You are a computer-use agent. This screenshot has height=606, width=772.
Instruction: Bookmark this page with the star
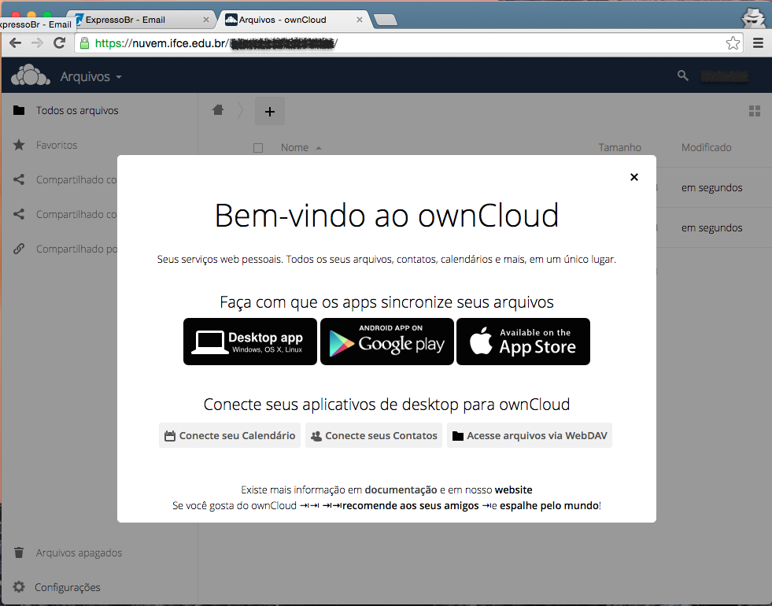tap(733, 43)
